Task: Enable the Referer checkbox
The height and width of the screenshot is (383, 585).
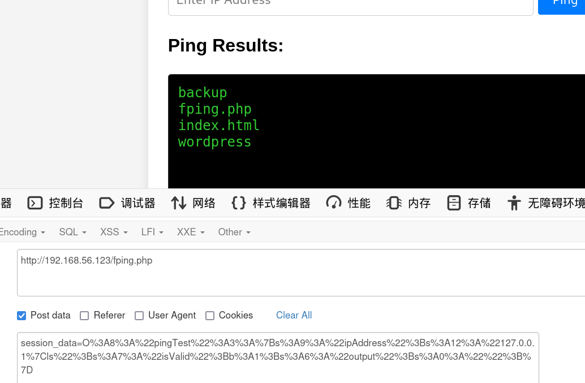Action: [x=84, y=316]
